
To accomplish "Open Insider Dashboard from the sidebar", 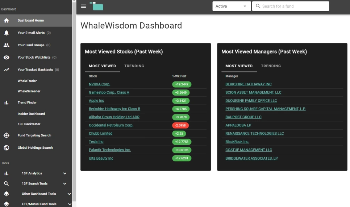I will pos(31,114).
